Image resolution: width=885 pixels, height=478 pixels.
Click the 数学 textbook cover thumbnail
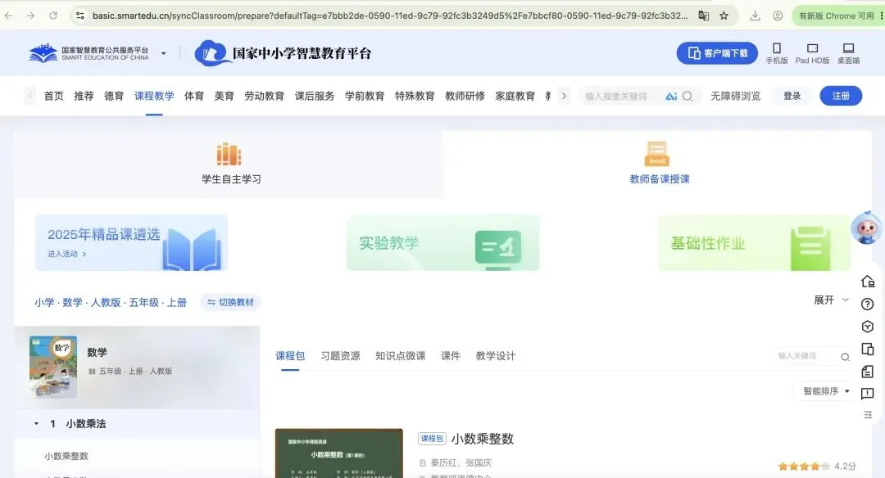tap(53, 367)
